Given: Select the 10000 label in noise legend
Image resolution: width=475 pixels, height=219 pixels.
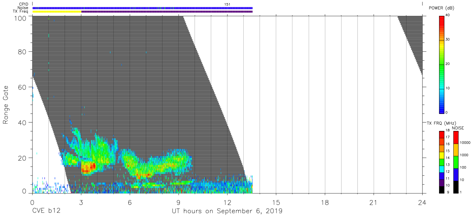Looking at the screenshot, I should click(466, 143).
